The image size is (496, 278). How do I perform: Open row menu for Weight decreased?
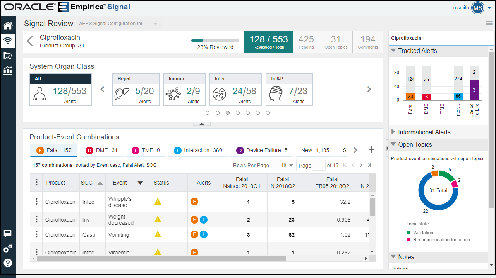(x=36, y=219)
